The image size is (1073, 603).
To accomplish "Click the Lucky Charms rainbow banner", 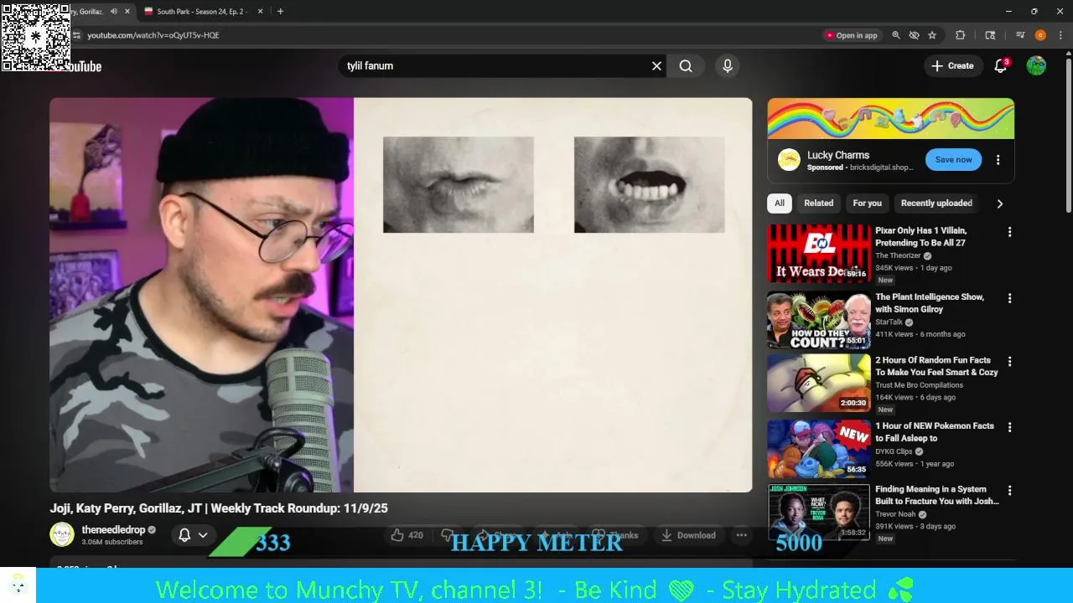I will tap(890, 118).
